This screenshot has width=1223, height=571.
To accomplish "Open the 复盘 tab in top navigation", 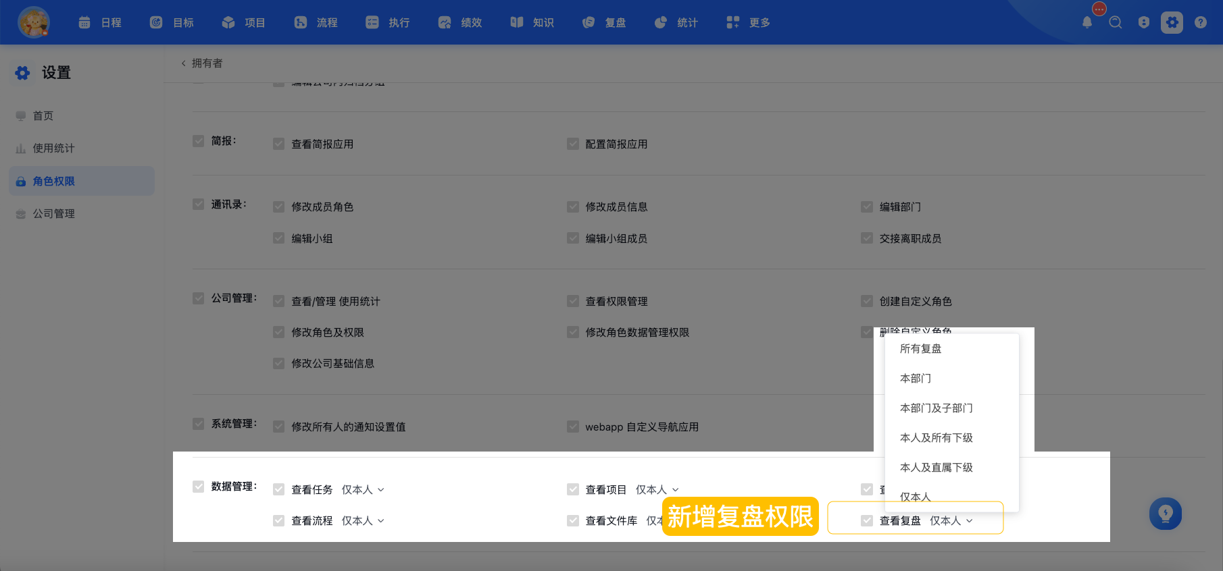I will (604, 22).
